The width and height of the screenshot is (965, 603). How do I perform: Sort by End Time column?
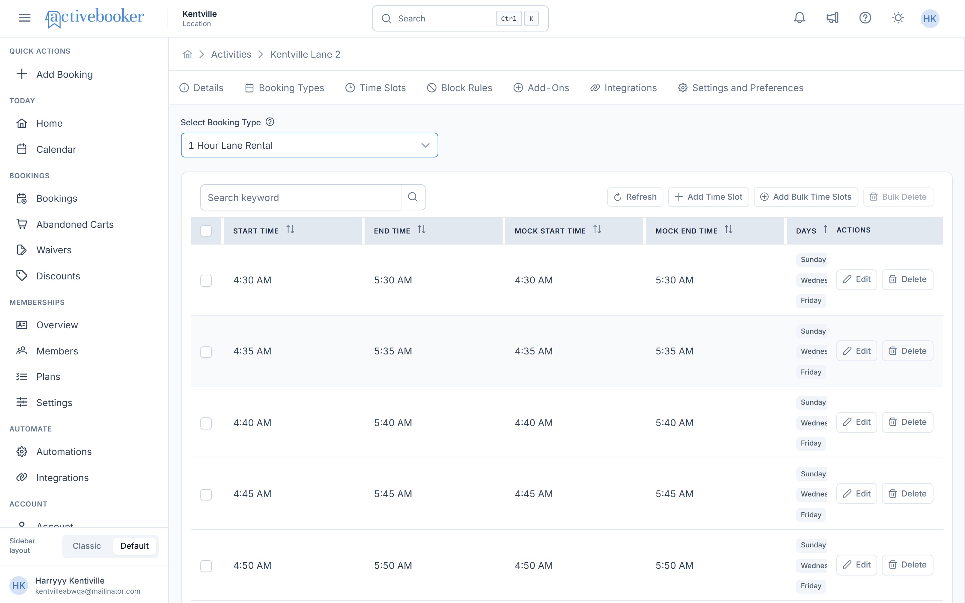[x=422, y=230]
